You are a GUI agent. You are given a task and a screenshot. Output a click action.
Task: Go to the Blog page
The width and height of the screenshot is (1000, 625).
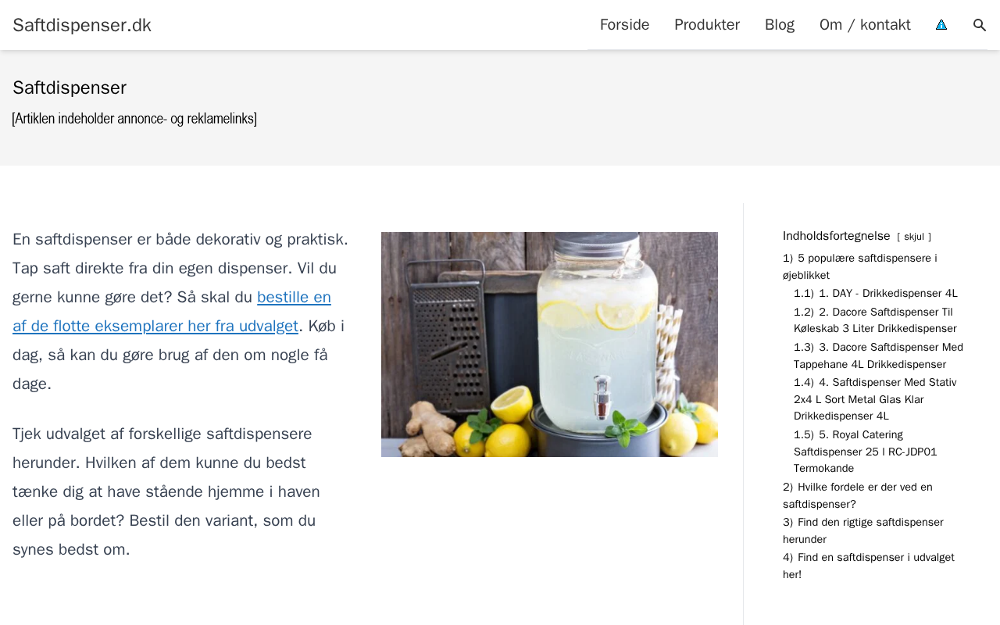780,25
